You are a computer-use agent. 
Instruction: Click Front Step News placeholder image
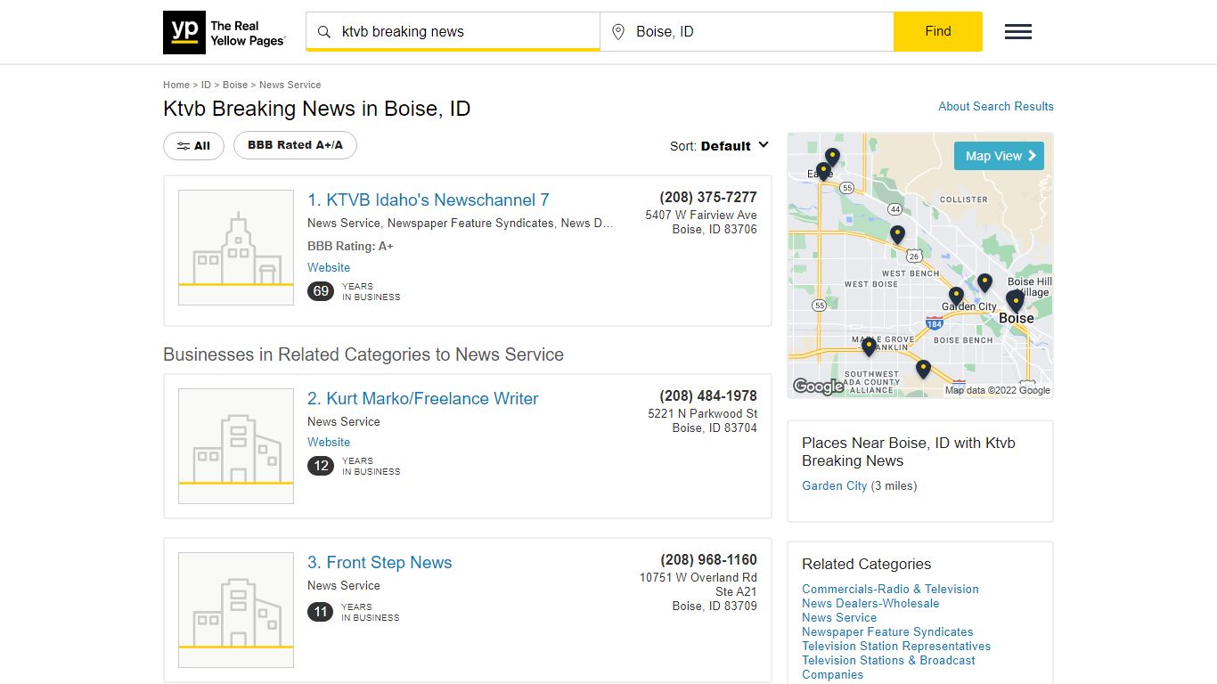point(236,610)
